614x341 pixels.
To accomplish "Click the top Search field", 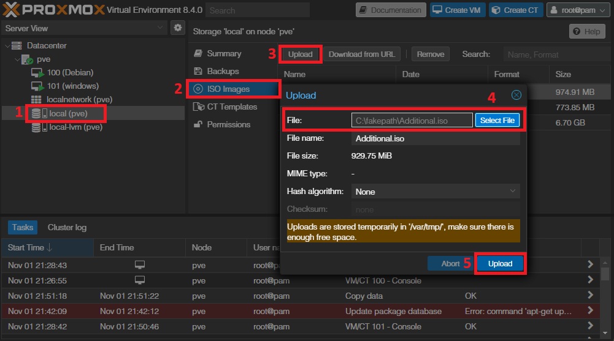I will pyautogui.click(x=258, y=10).
